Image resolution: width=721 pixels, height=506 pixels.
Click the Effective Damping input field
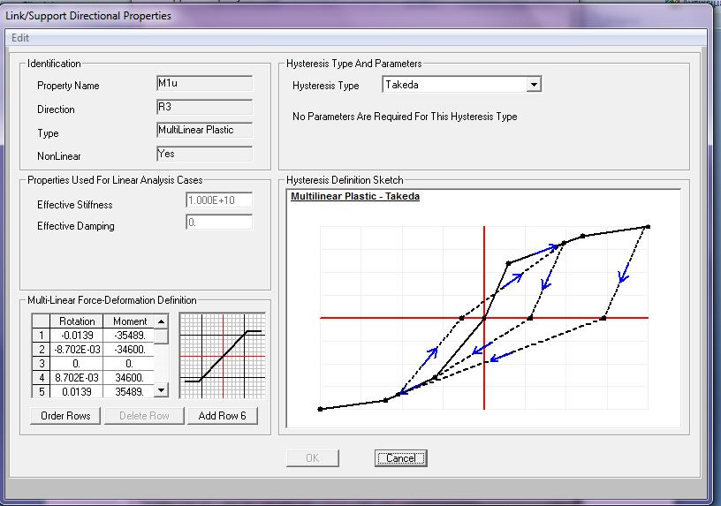coord(219,223)
